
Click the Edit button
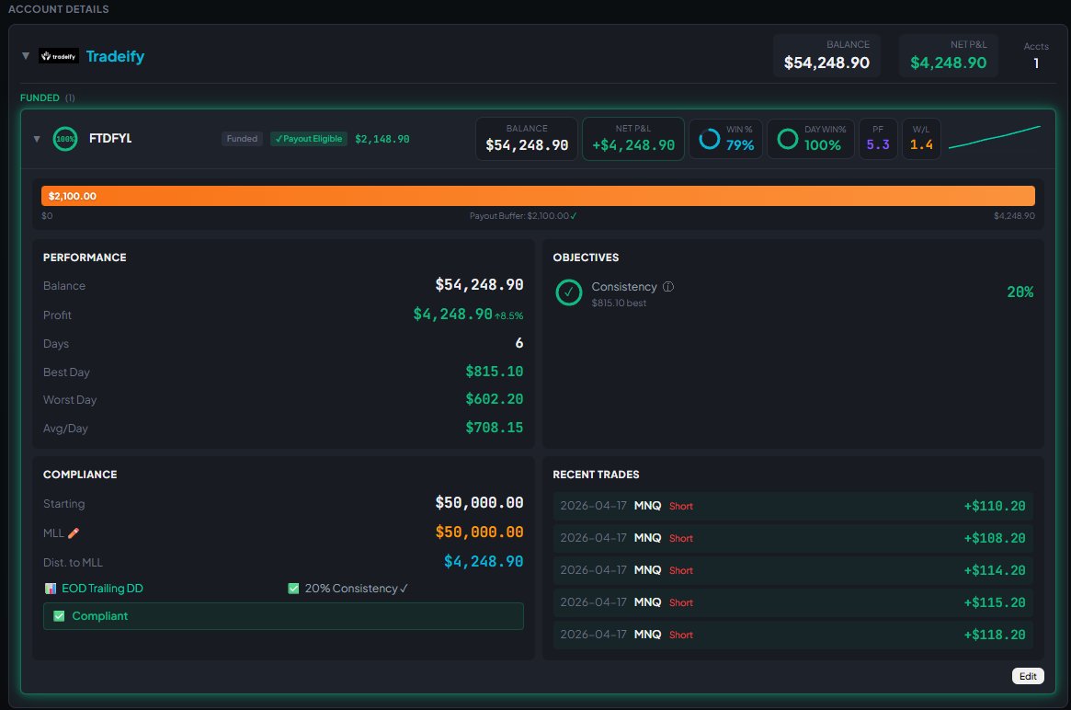[1027, 676]
